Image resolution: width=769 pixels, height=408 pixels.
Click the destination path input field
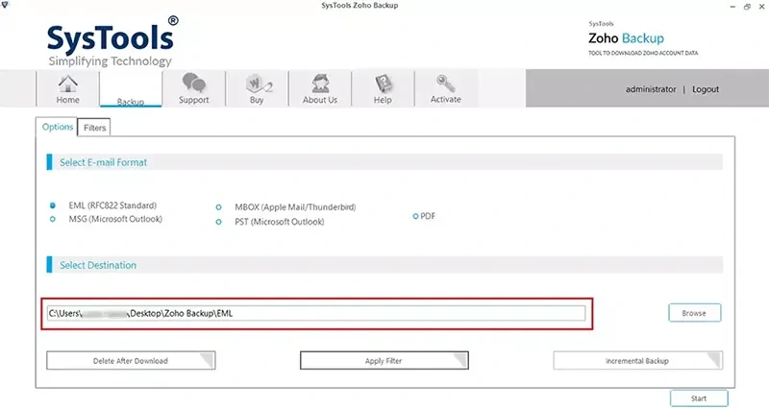316,314
